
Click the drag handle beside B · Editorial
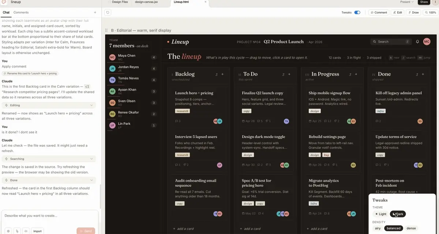[106, 30]
